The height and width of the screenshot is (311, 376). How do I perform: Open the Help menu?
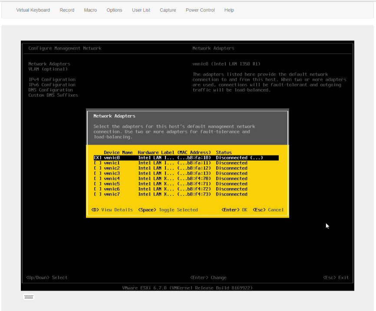coord(229,10)
